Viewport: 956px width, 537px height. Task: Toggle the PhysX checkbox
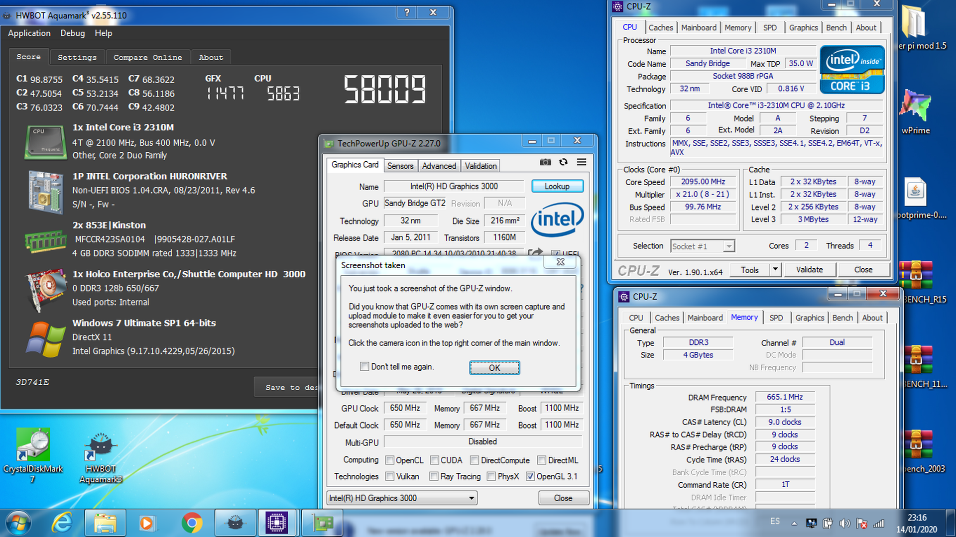491,476
